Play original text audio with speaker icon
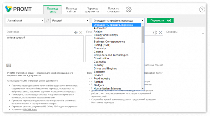The width and height of the screenshot is (210, 116). click(76, 33)
